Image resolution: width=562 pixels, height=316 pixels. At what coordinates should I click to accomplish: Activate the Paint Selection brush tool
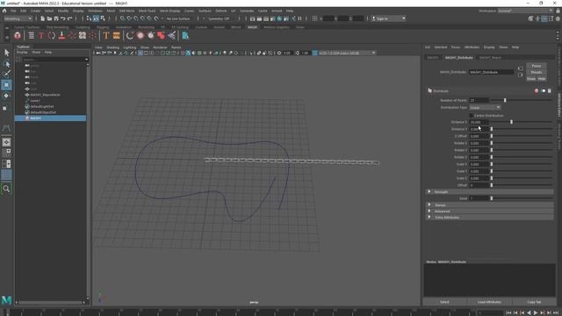[x=6, y=74]
